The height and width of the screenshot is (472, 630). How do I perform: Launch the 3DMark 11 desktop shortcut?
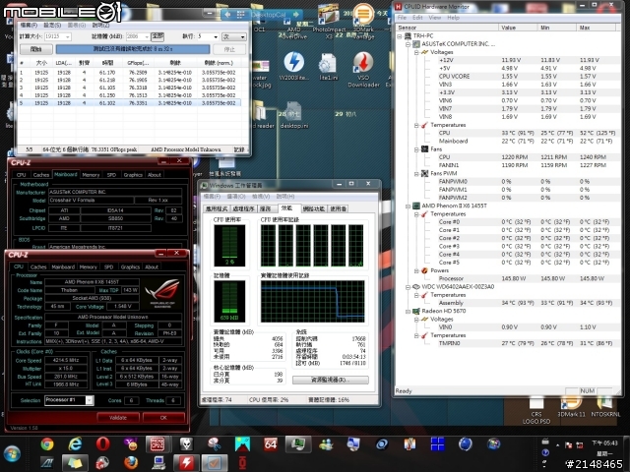(571, 407)
